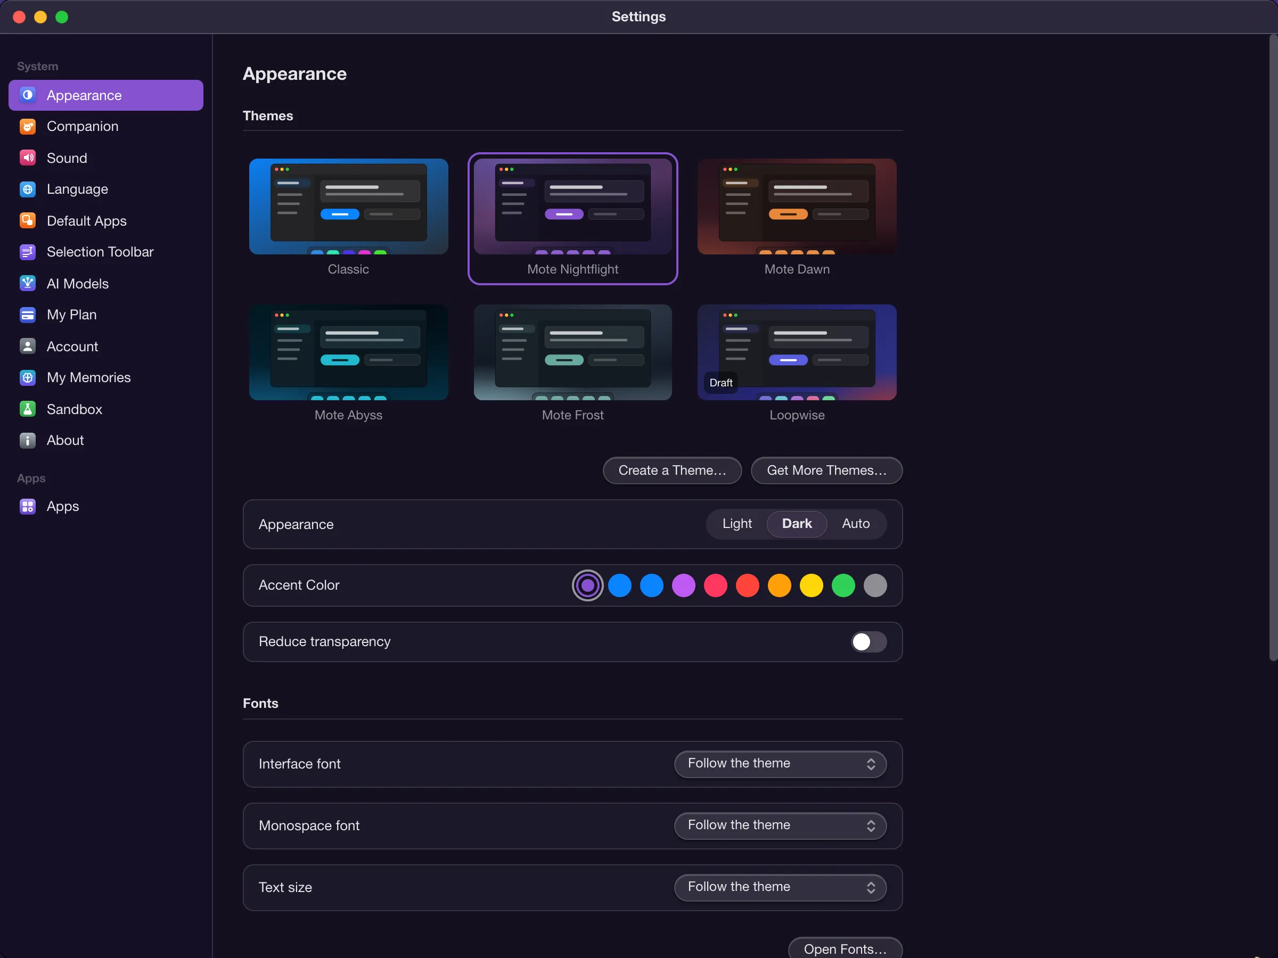The image size is (1278, 958).
Task: Select the yellow accent color swatch
Action: 811,585
